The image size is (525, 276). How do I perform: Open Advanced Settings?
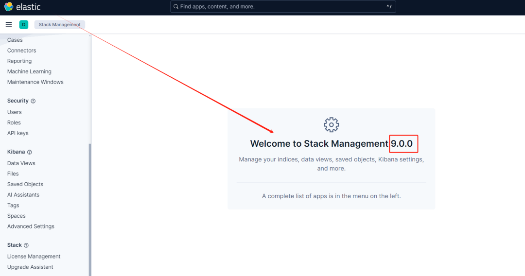pyautogui.click(x=31, y=226)
